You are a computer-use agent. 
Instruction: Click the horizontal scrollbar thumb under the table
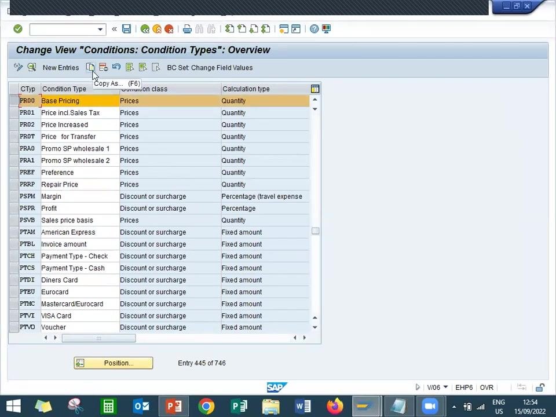coord(98,338)
